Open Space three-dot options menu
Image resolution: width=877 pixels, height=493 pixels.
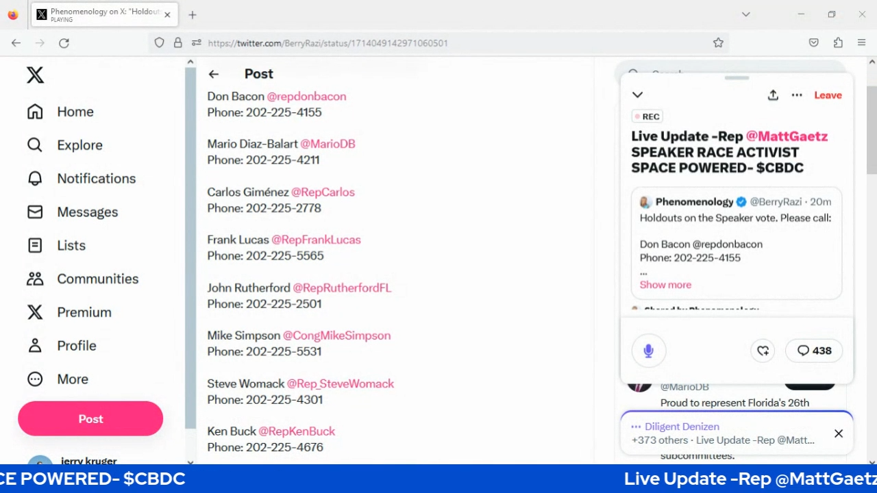[x=797, y=95]
